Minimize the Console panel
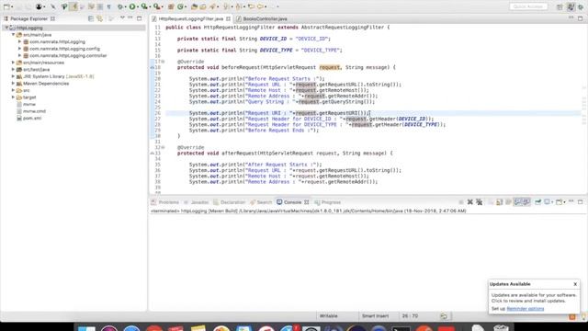Viewport: 588px width, 331px height. point(571,201)
